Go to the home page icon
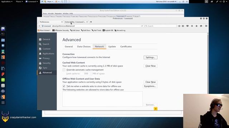 point(196,26)
